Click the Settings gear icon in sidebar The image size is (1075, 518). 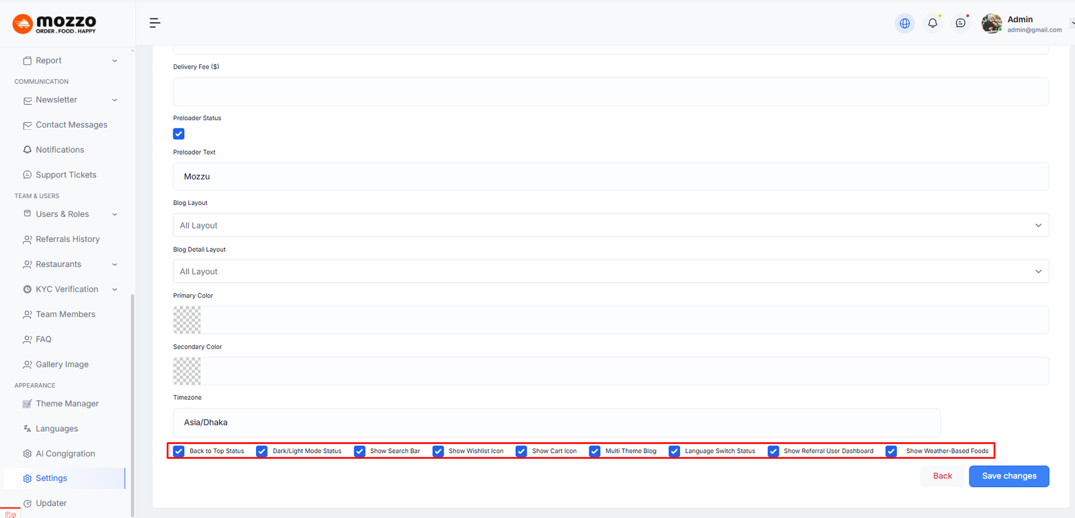click(x=28, y=478)
